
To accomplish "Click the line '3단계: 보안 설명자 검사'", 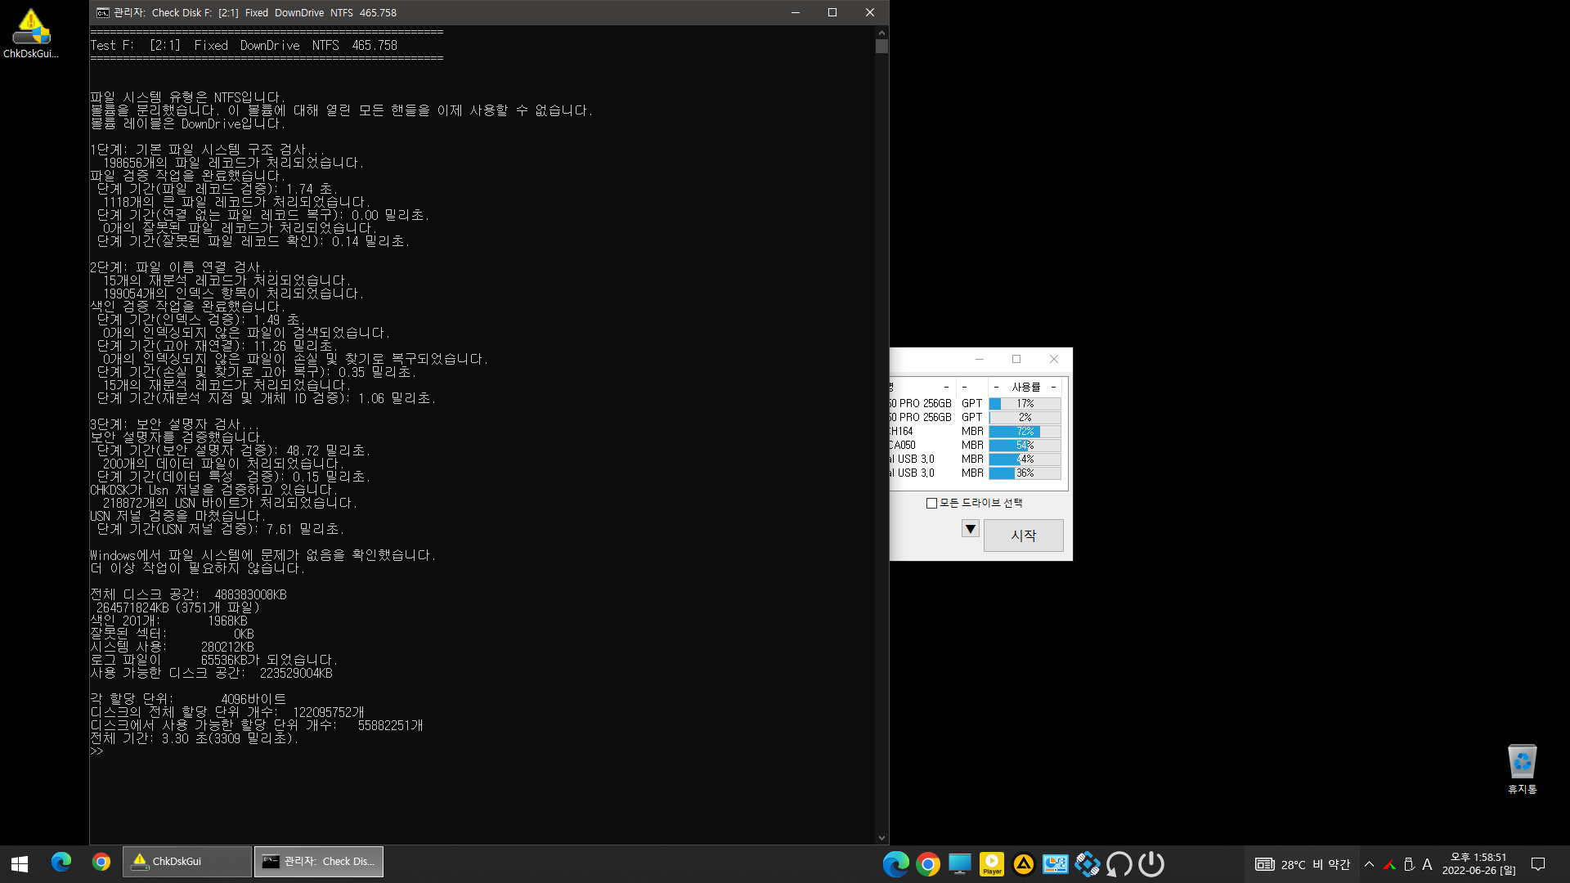I will [x=174, y=424].
